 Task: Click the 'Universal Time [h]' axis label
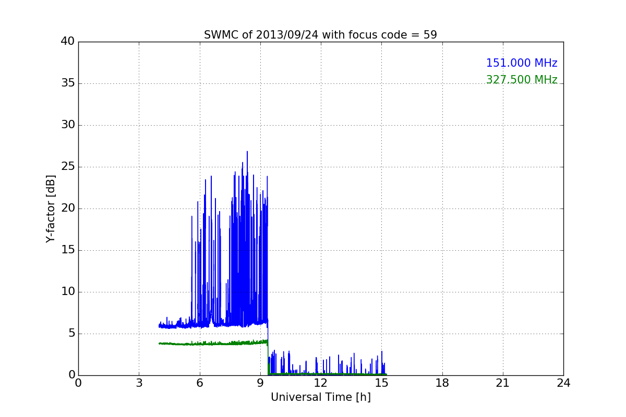(x=321, y=397)
